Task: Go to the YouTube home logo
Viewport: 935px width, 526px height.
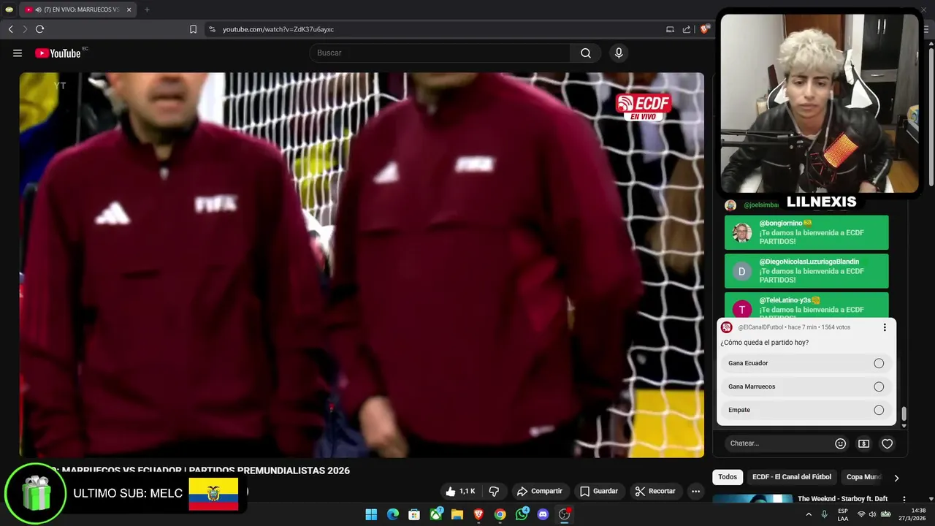Action: click(58, 53)
